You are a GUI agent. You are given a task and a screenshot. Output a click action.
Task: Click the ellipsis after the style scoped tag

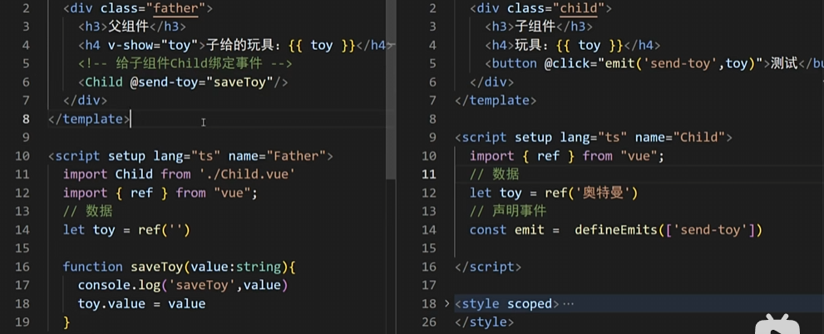point(568,304)
